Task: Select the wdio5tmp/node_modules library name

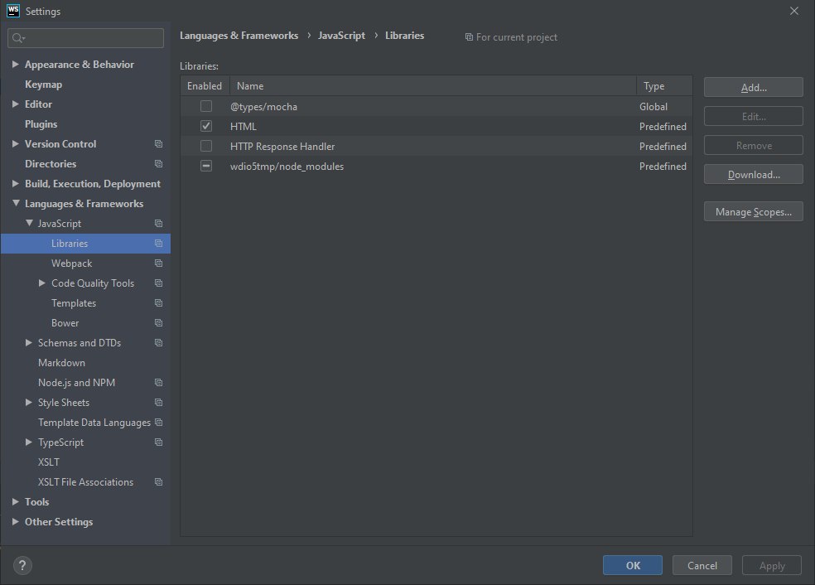Action: click(x=287, y=167)
